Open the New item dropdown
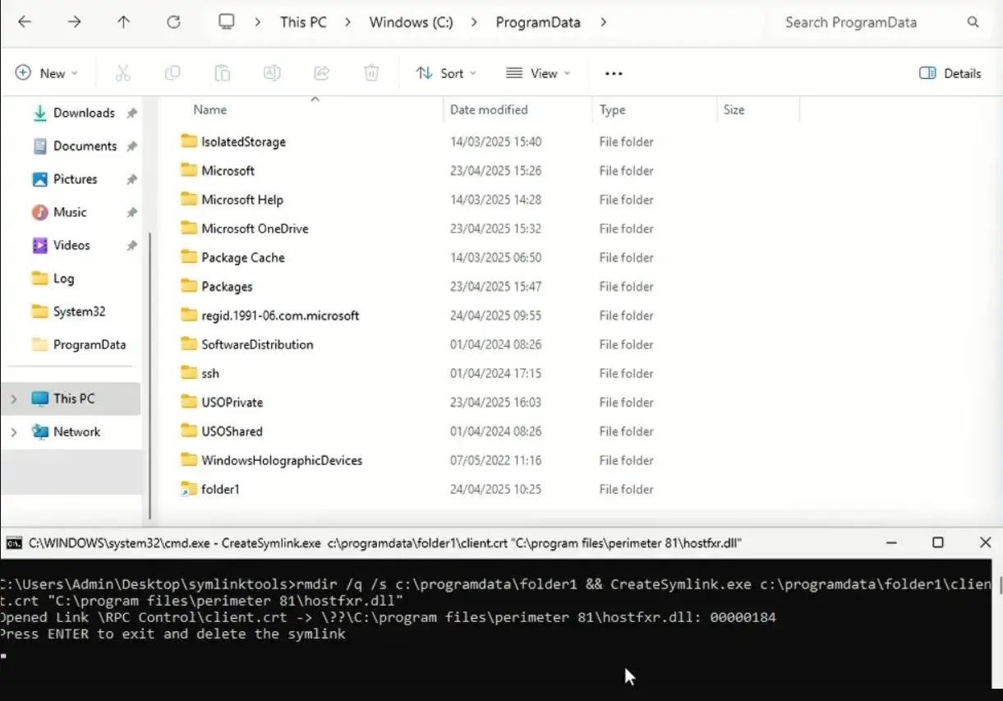This screenshot has height=701, width=1003. [x=47, y=73]
